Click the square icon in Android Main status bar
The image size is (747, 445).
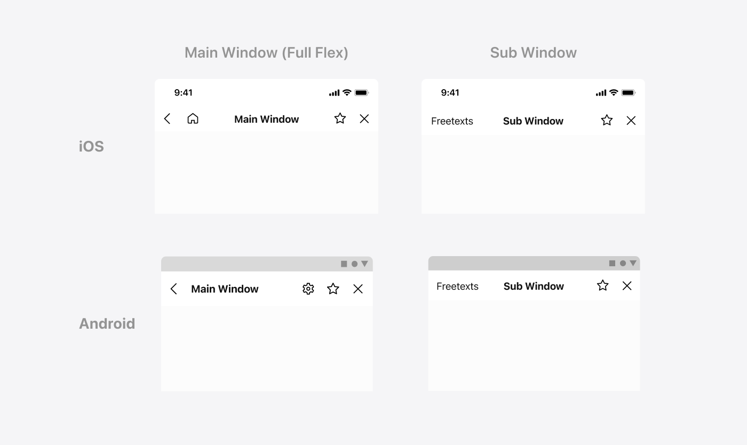(x=344, y=264)
